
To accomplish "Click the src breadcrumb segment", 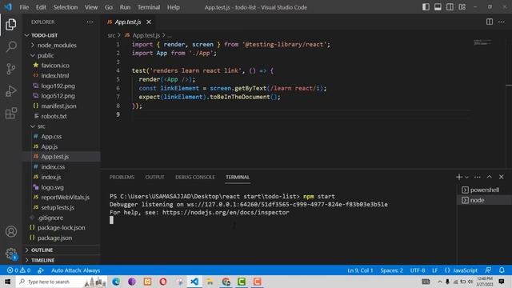I will [x=111, y=35].
